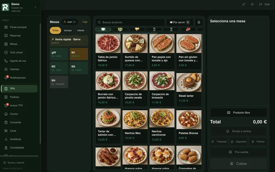Open Cola virtual with the clock icon

click(6, 52)
